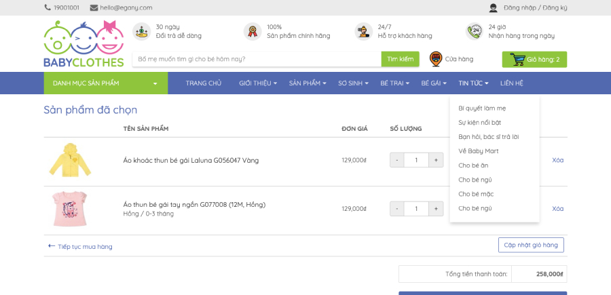Viewport: 611px width, 295px height.
Task: Click the envelope icon beside hello@egany.com
Action: pyautogui.click(x=94, y=7)
